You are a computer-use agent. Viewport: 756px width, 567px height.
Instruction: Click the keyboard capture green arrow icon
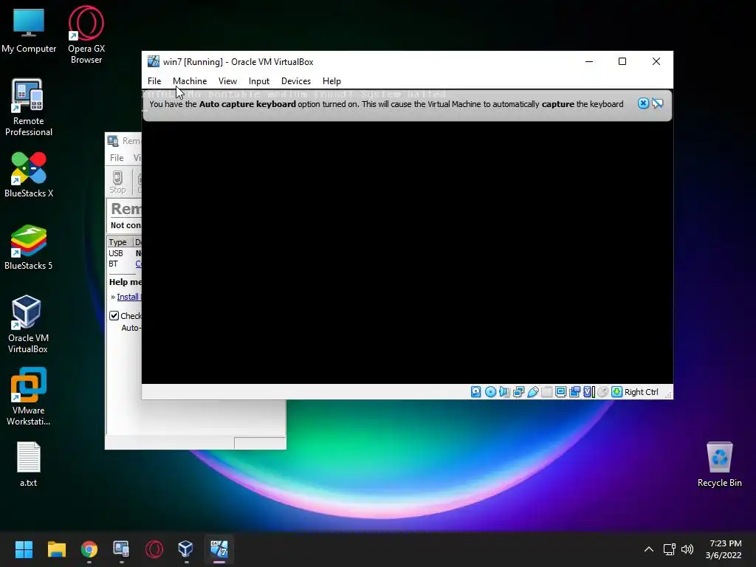[x=616, y=392]
